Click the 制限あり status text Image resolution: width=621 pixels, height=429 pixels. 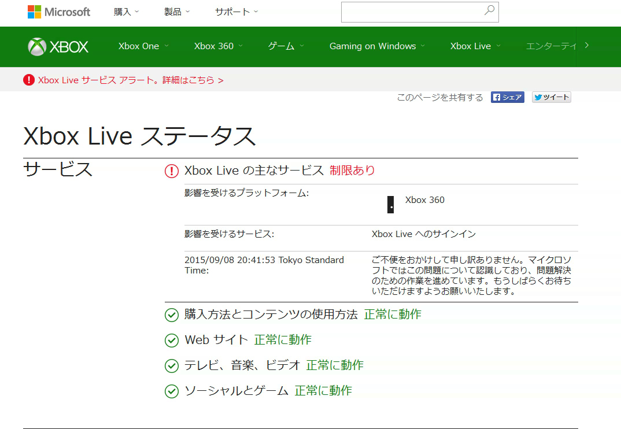pyautogui.click(x=352, y=171)
